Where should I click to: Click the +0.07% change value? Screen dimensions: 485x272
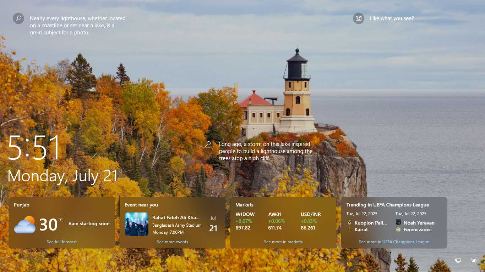[x=244, y=221]
